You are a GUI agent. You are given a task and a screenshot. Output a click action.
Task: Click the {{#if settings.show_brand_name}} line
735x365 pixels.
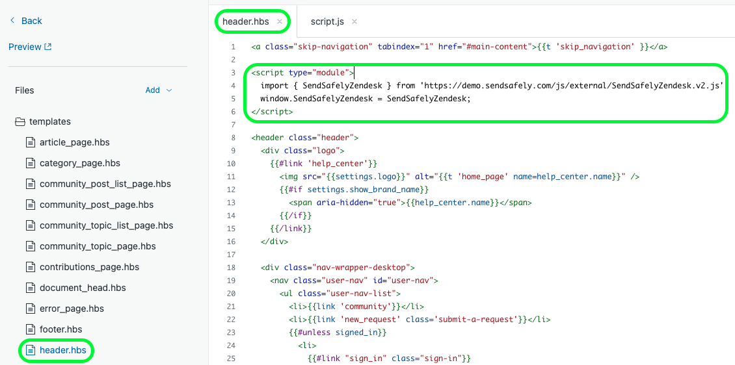point(354,190)
